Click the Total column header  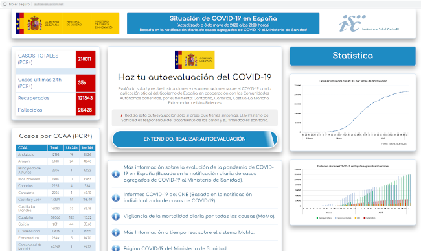tap(55, 147)
